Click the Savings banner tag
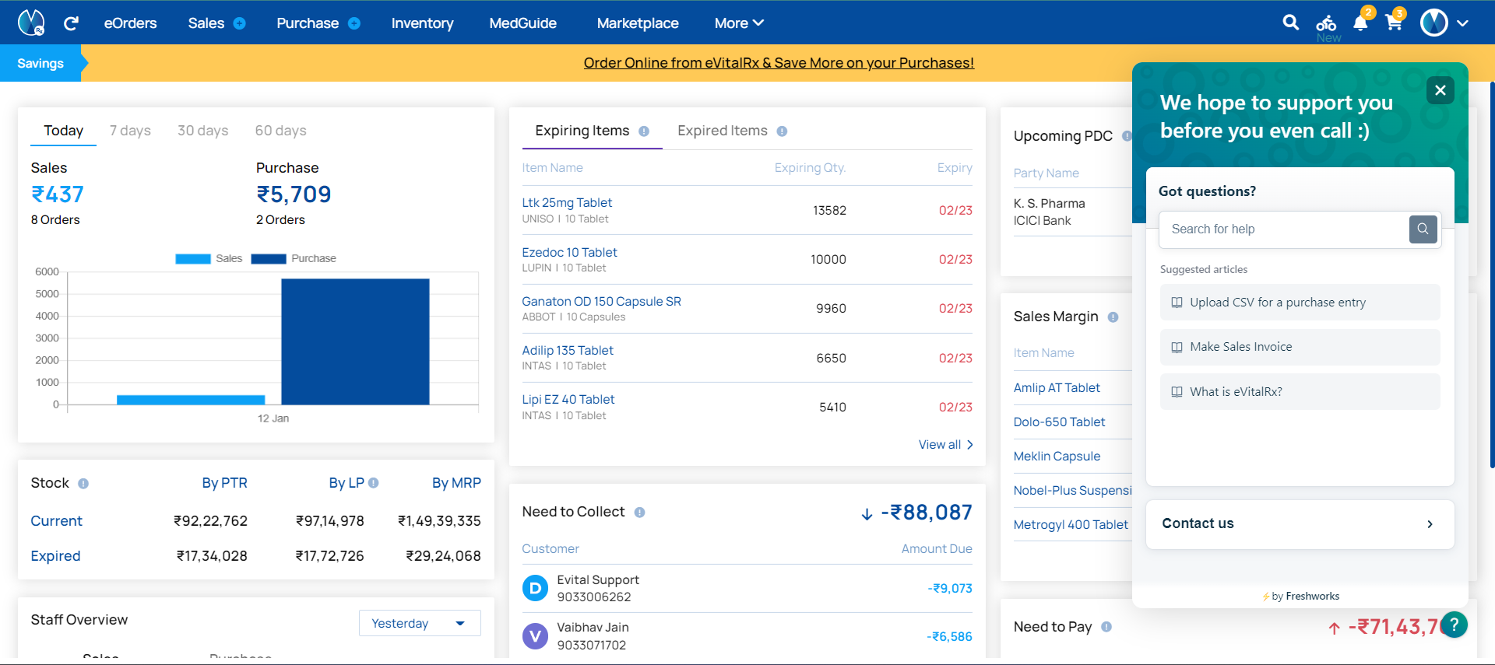 40,63
